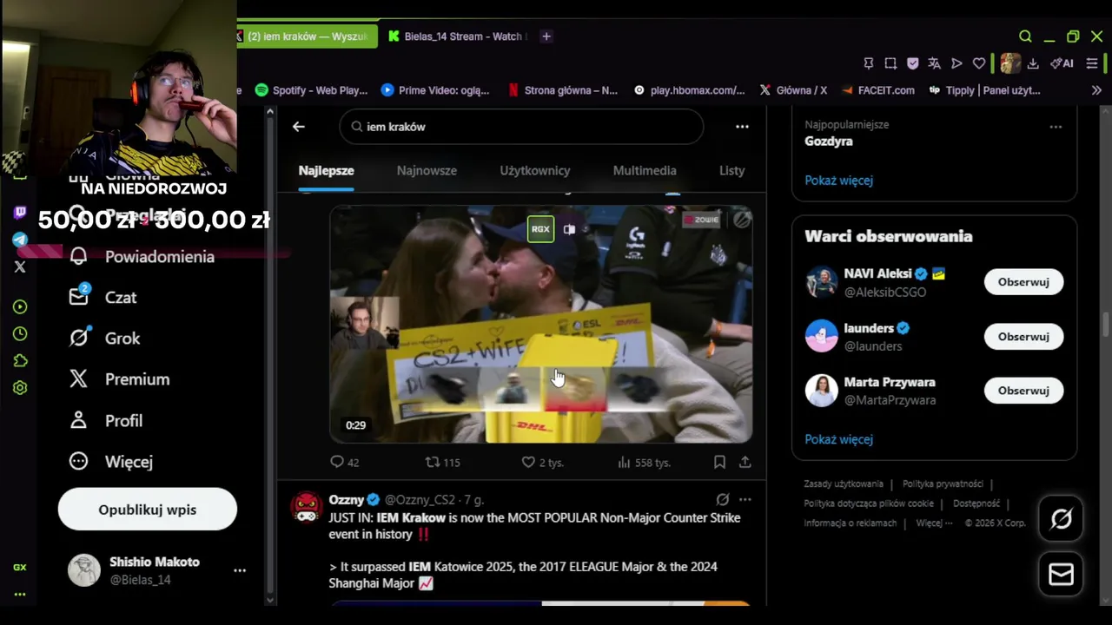Click Pokaż więcej under Warci obserwowania
This screenshot has height=625, width=1112.
tap(838, 439)
